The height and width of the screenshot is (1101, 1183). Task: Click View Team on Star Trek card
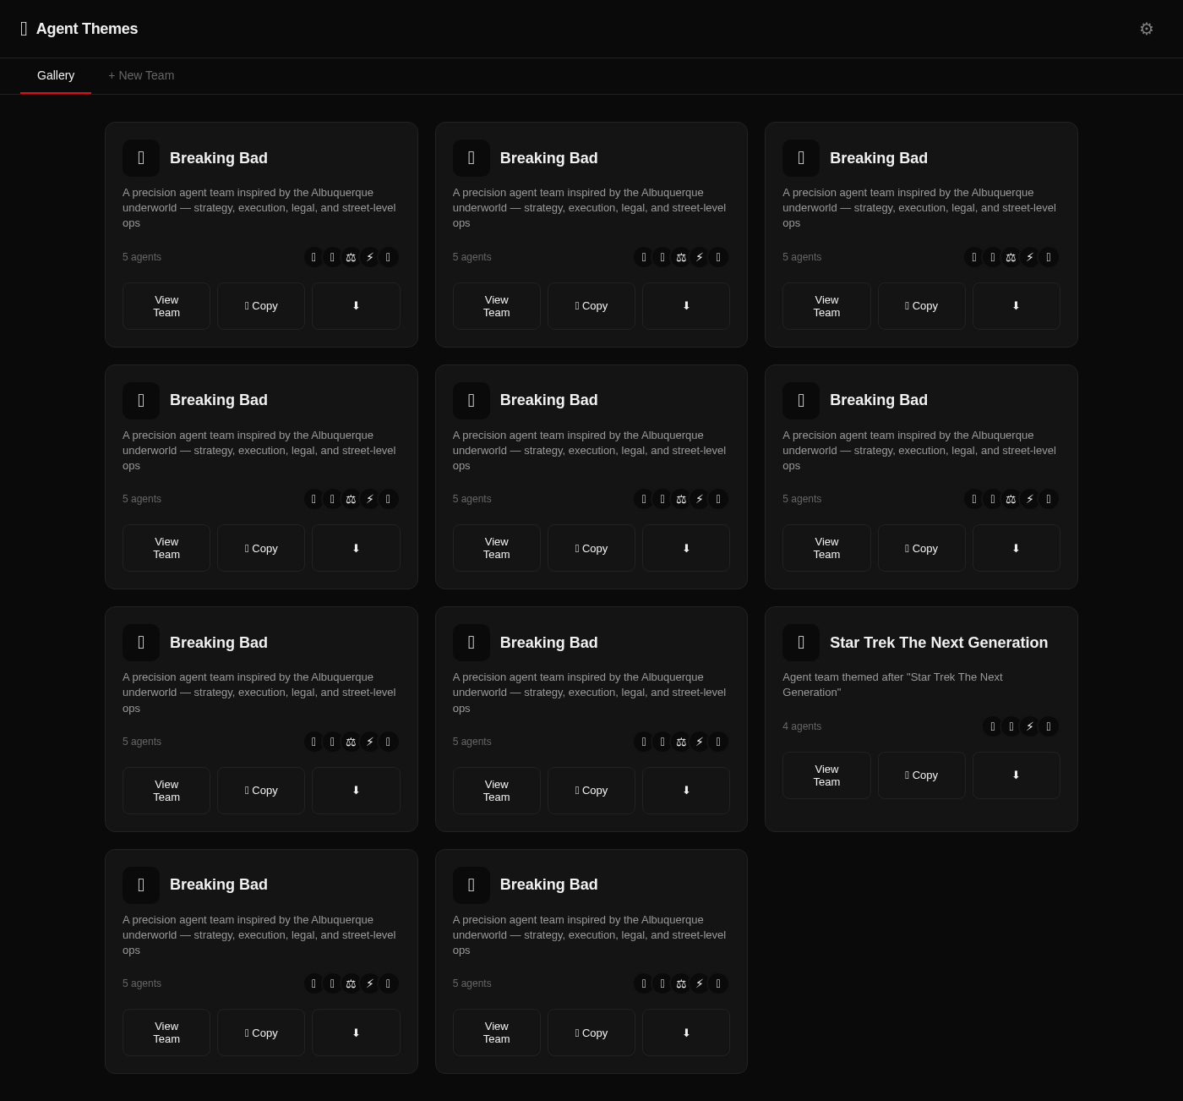tap(826, 775)
